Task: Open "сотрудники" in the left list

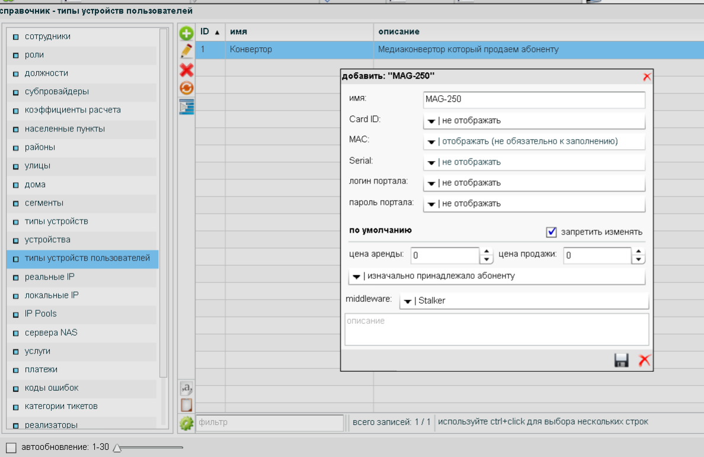Action: pos(47,37)
